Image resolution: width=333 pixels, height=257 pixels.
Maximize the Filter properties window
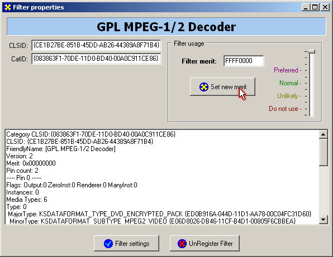(x=315, y=7)
